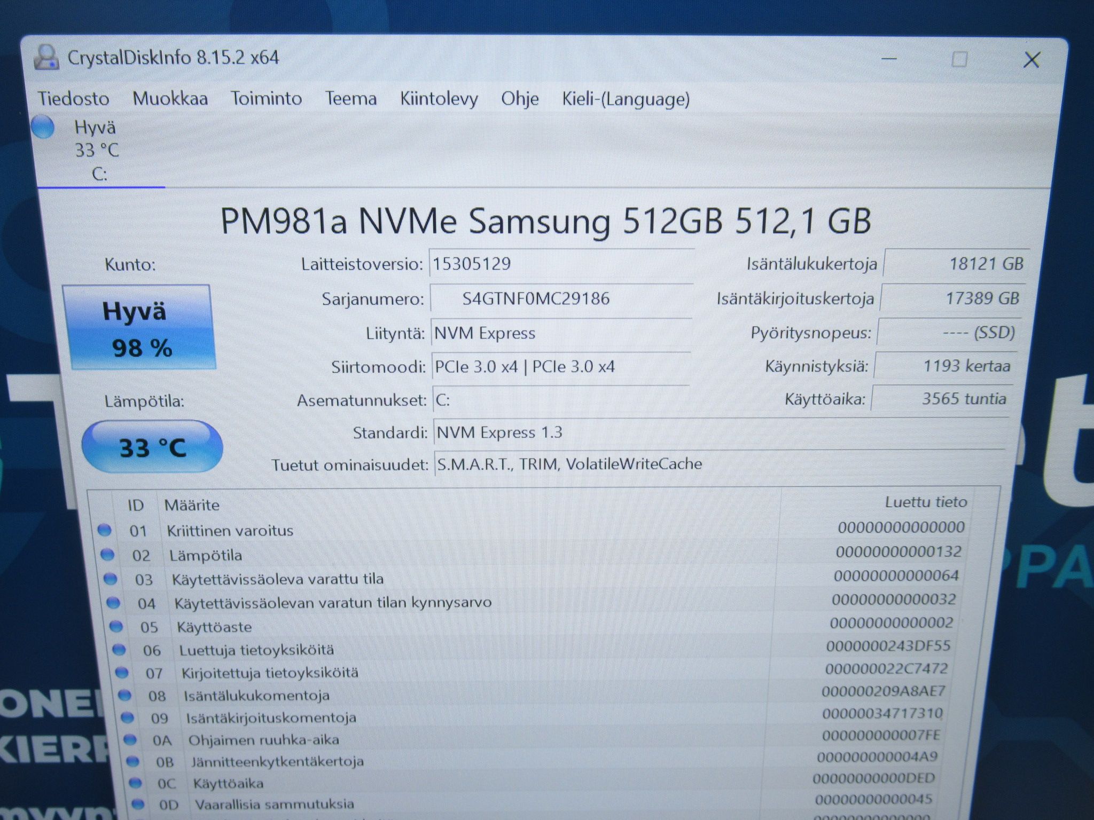Open the Muokkaa menu
This screenshot has height=820, width=1094.
pyautogui.click(x=170, y=99)
